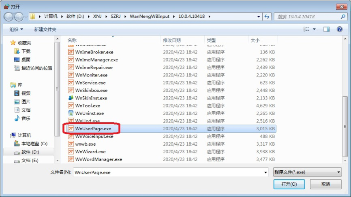Expand the arrow after 10.0.4.10418 in path

[209, 17]
